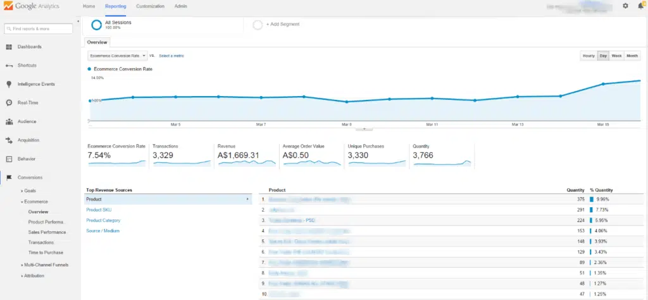Select Product SKU revenue source
This screenshot has width=648, height=300.
[x=99, y=210]
